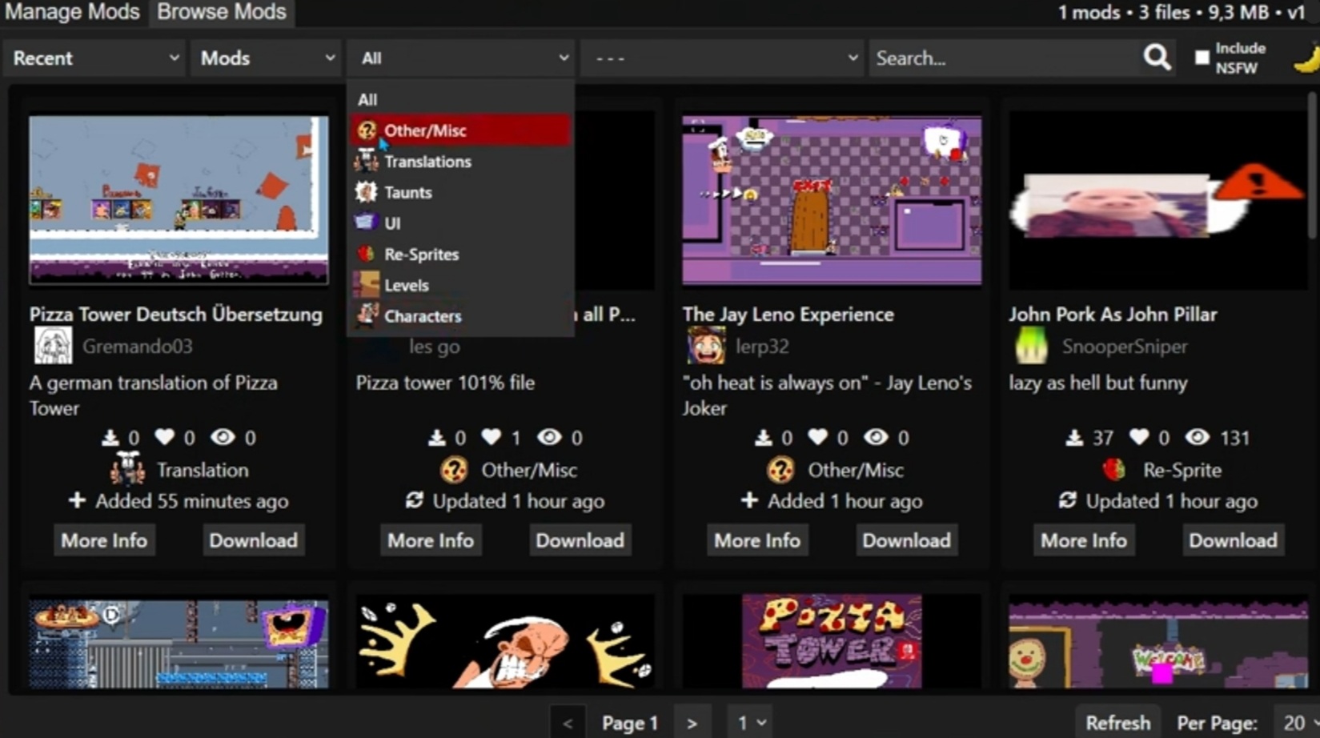Click 'The Jay Leno Experience' title
Screen dimensions: 1320x738
coord(788,314)
